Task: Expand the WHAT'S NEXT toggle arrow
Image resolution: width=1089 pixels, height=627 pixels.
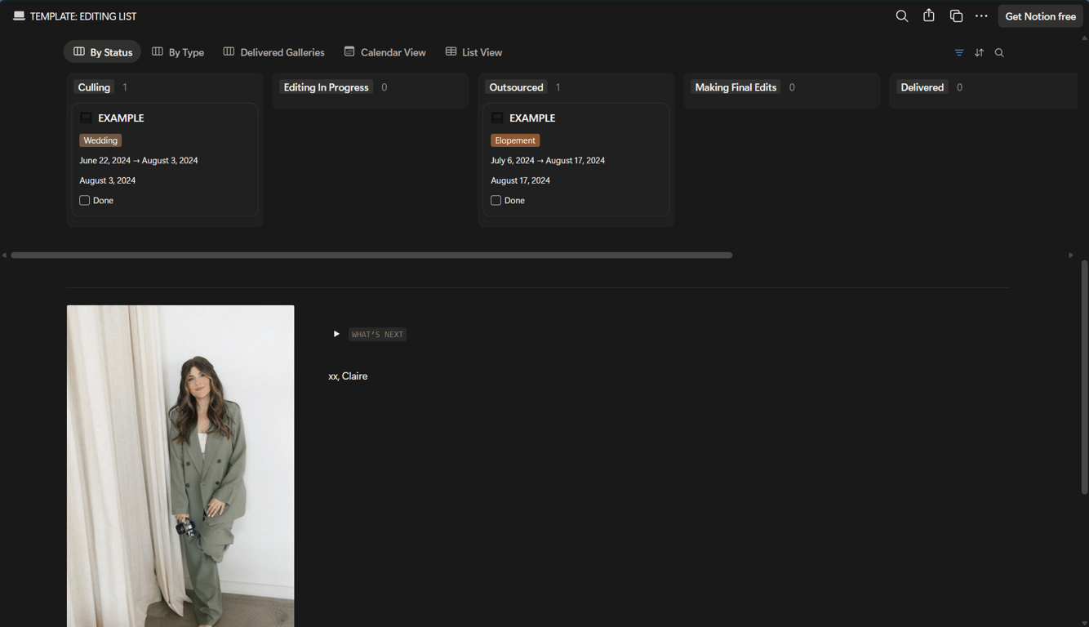Action: pos(336,334)
